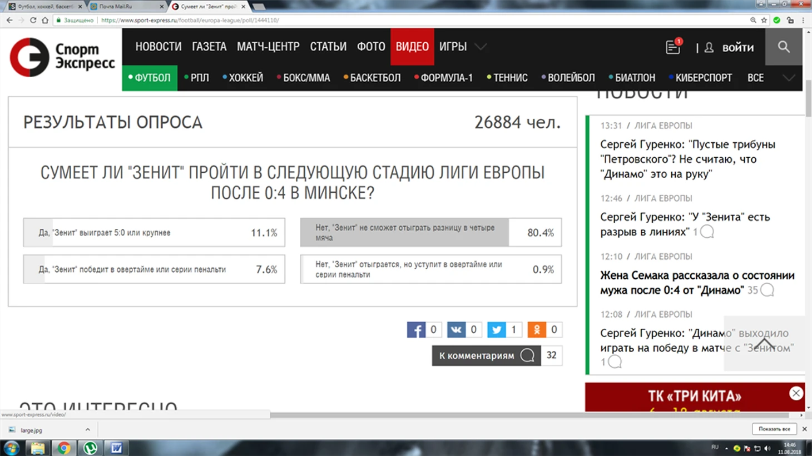Open article about пустые трибуны Петровского
This screenshot has height=456, width=812.
[687, 159]
